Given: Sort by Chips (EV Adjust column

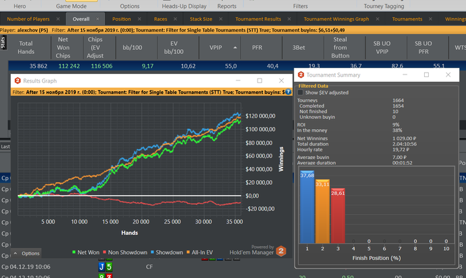Looking at the screenshot, I should click(x=95, y=47).
